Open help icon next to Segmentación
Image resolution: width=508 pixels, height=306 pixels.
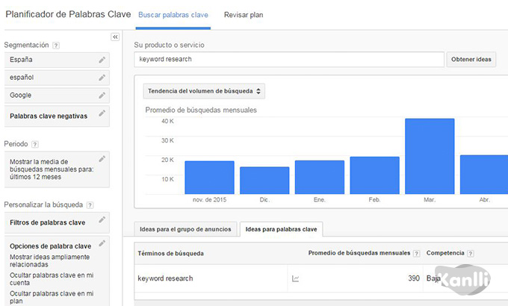coord(56,46)
